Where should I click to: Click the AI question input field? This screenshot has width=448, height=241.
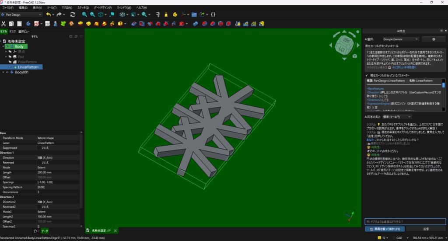pyautogui.click(x=405, y=222)
